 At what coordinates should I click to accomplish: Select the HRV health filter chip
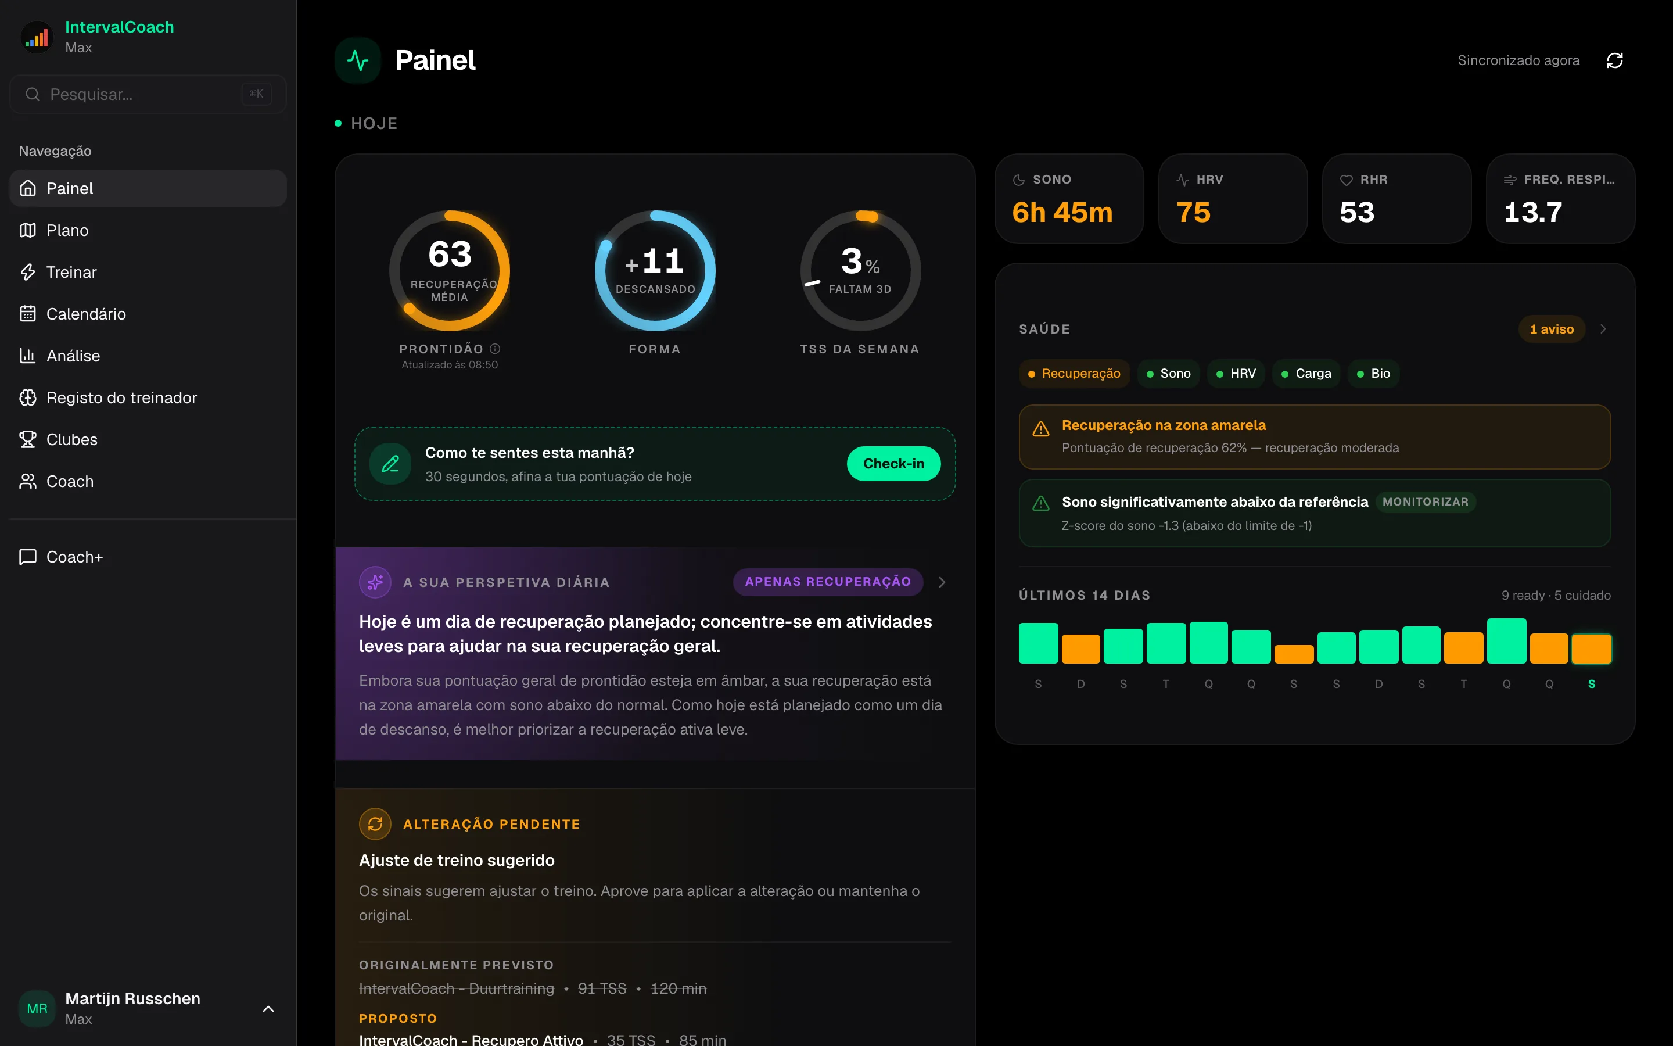[x=1236, y=374]
